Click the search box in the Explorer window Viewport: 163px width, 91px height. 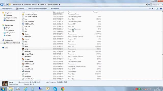(157, 5)
